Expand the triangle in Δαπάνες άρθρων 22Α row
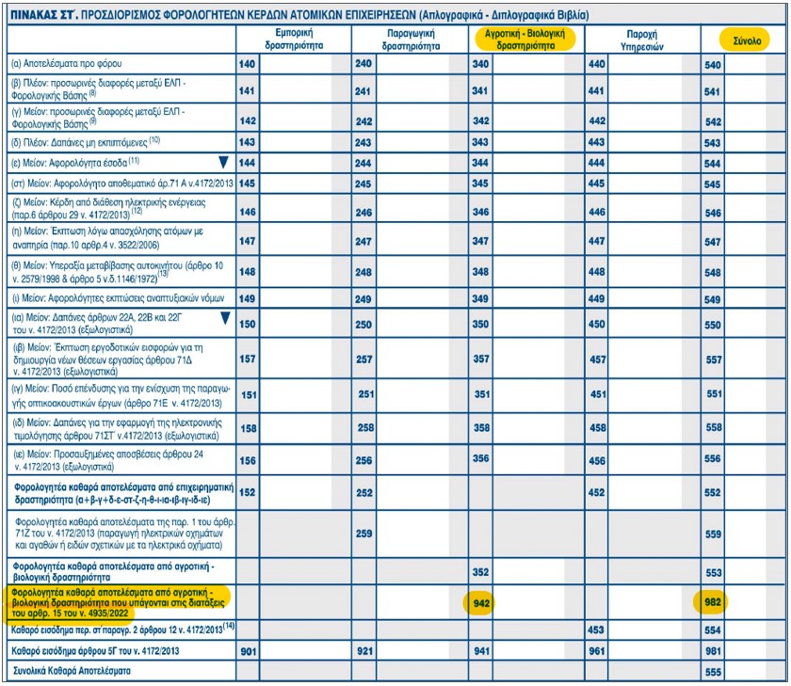This screenshot has height=686, width=791. (224, 318)
